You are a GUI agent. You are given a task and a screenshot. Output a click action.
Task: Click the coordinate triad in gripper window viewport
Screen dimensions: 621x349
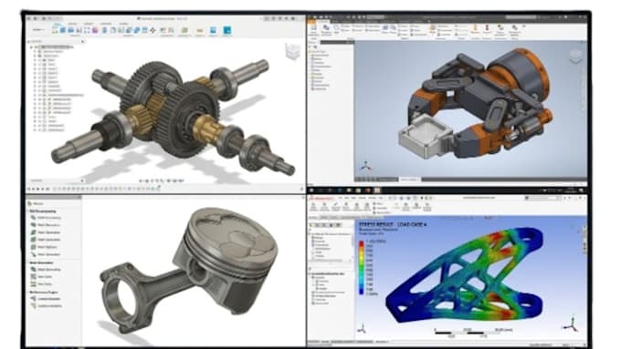click(365, 166)
